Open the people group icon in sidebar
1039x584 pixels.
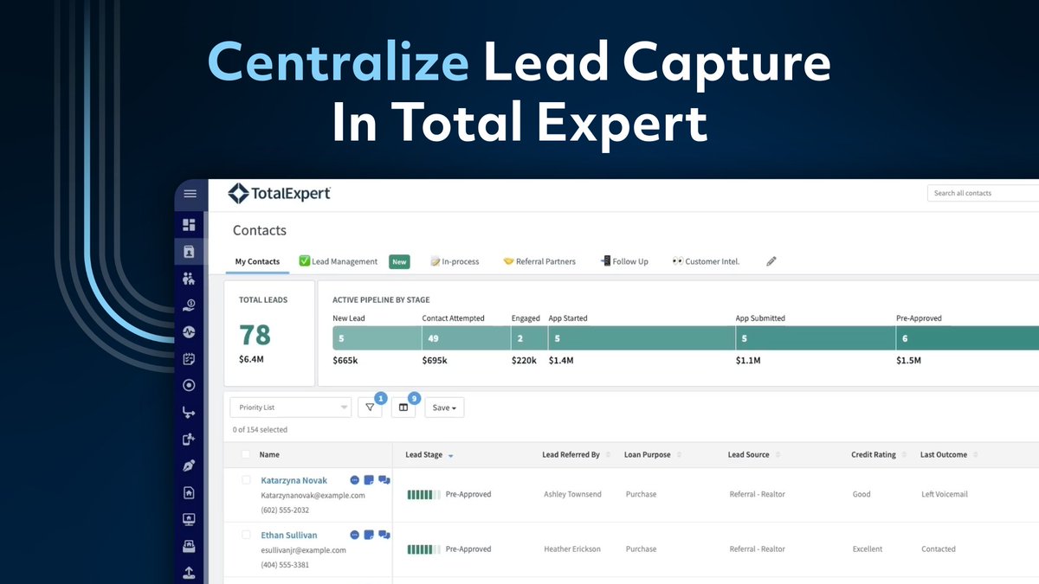point(190,279)
